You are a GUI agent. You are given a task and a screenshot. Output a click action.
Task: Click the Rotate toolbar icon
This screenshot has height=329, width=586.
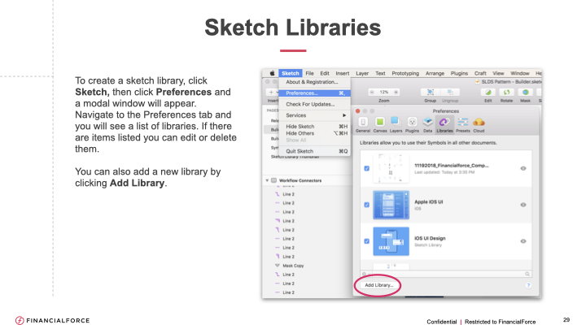[x=506, y=92]
